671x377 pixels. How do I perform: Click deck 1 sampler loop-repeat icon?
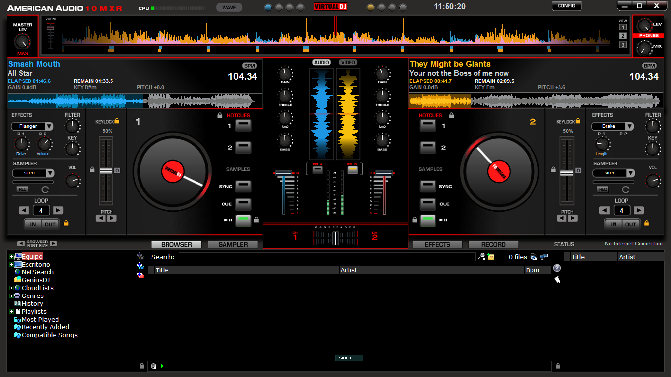(x=45, y=189)
